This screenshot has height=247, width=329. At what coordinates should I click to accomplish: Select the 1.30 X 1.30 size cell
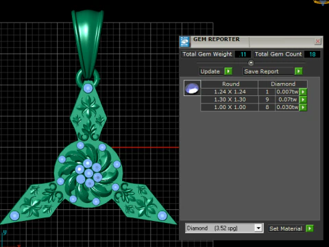(230, 99)
